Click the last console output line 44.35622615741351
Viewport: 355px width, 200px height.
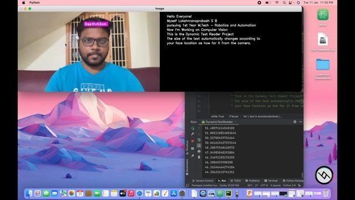coord(220,172)
